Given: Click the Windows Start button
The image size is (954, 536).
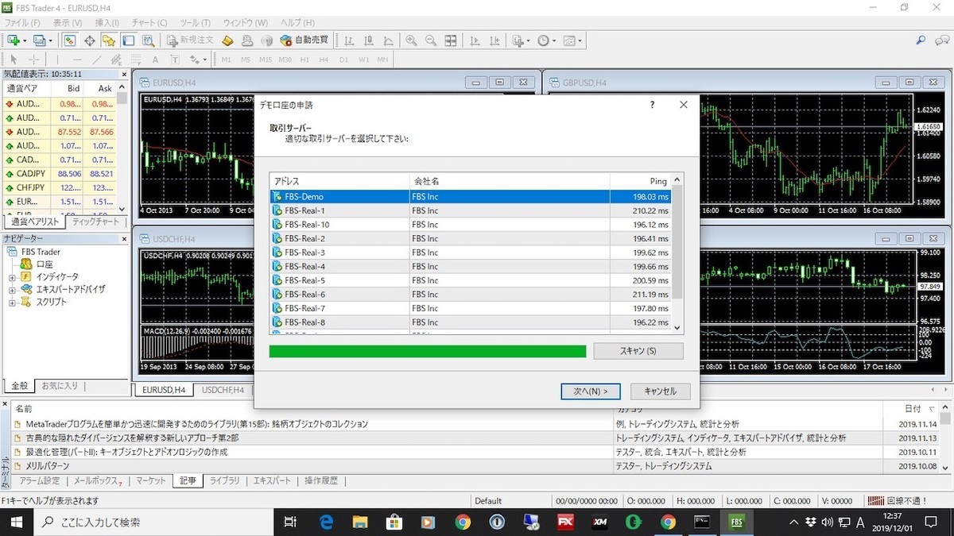Looking at the screenshot, I should coord(17,522).
